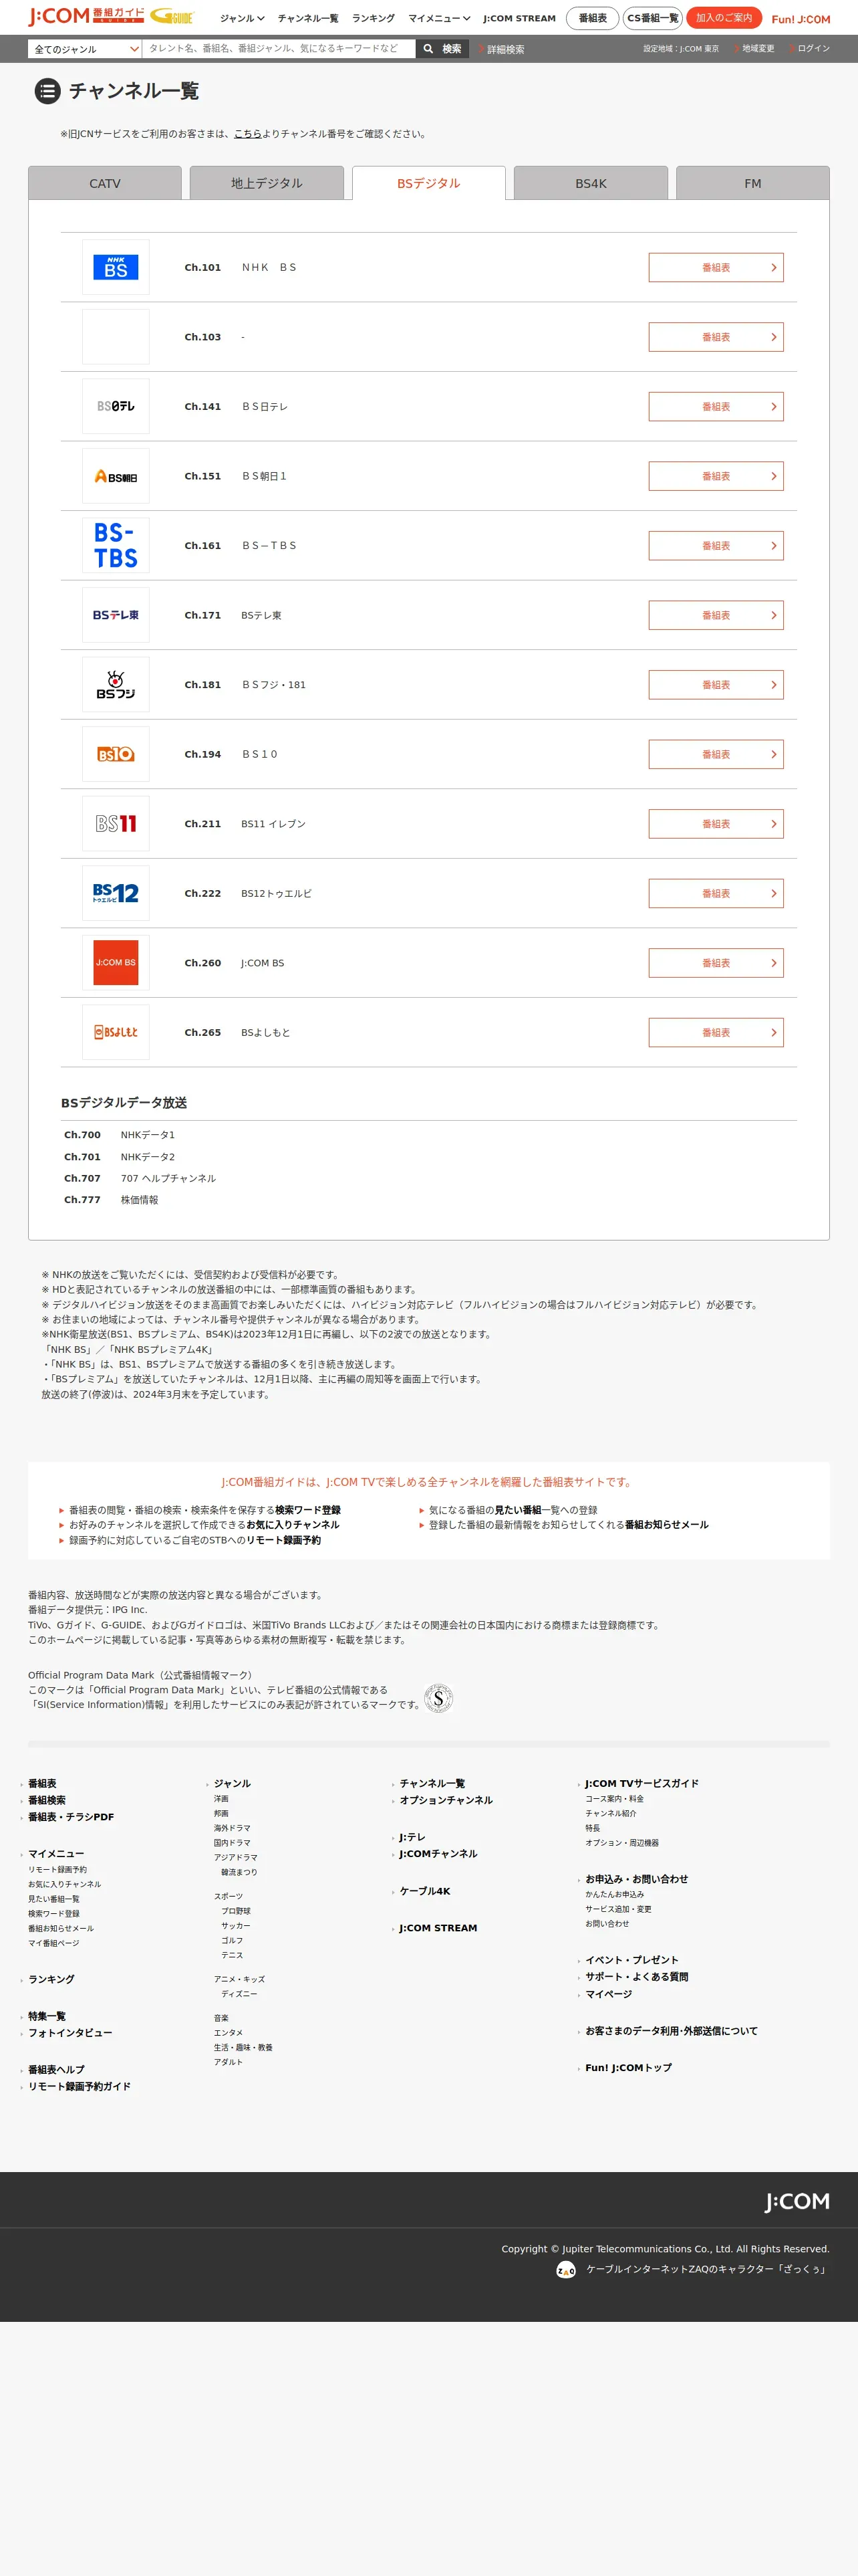Open the BSよしもと channel logo
The height and width of the screenshot is (2576, 858).
click(116, 1032)
